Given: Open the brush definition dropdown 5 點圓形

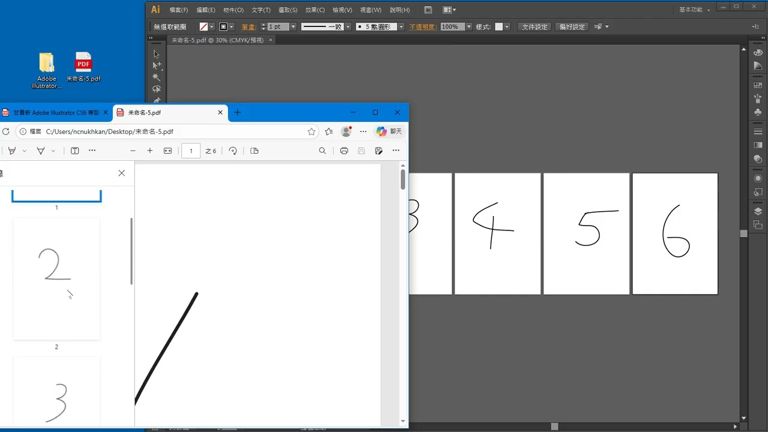Looking at the screenshot, I should (401, 27).
